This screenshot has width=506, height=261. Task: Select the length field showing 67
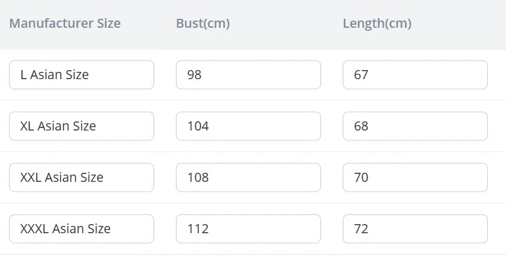[x=415, y=75]
